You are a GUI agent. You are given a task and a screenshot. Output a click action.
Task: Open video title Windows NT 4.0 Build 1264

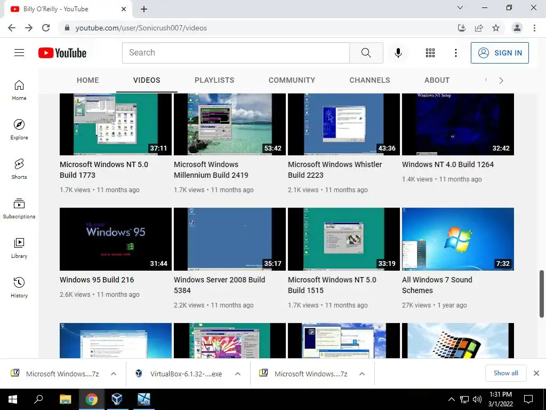(x=448, y=164)
